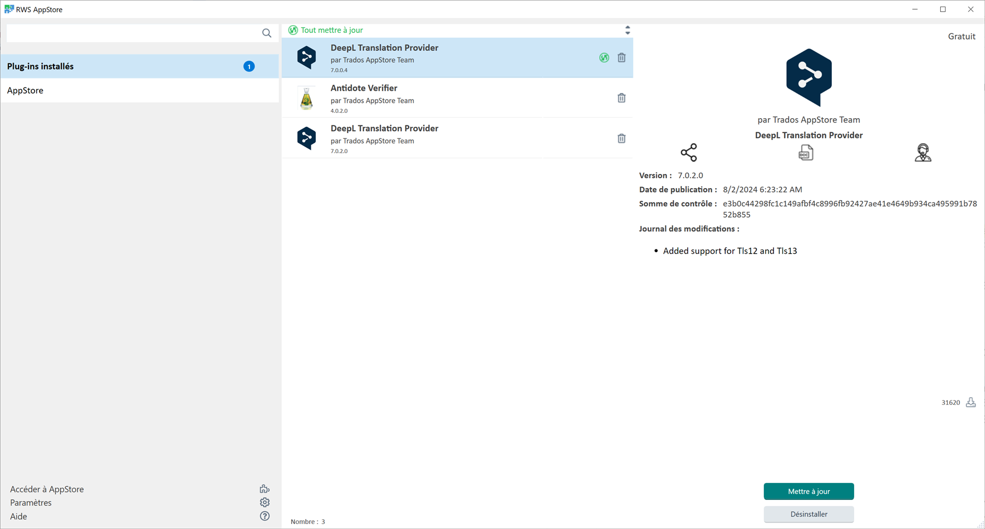985x529 pixels.
Task: Click the trash icon for Antidote Verifier
Action: (621, 97)
